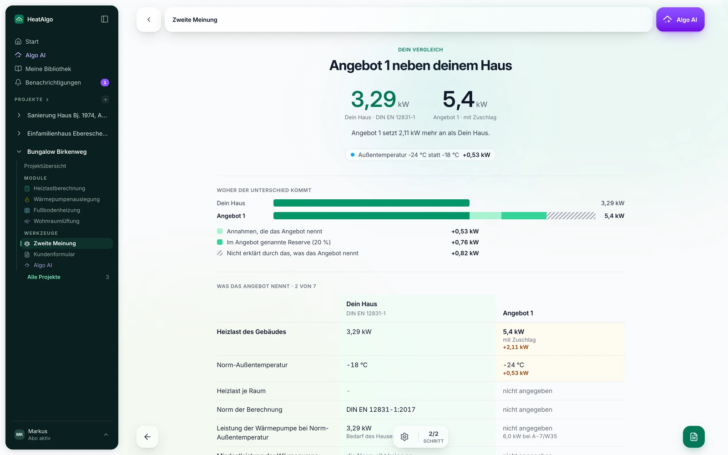
Task: Click the Außentemperatur -24 °C chip
Action: point(420,155)
